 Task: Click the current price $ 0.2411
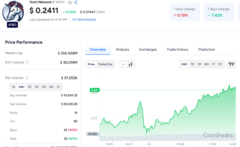point(44,10)
